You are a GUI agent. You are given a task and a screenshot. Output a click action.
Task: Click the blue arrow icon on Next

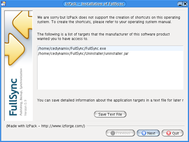coord(144,133)
